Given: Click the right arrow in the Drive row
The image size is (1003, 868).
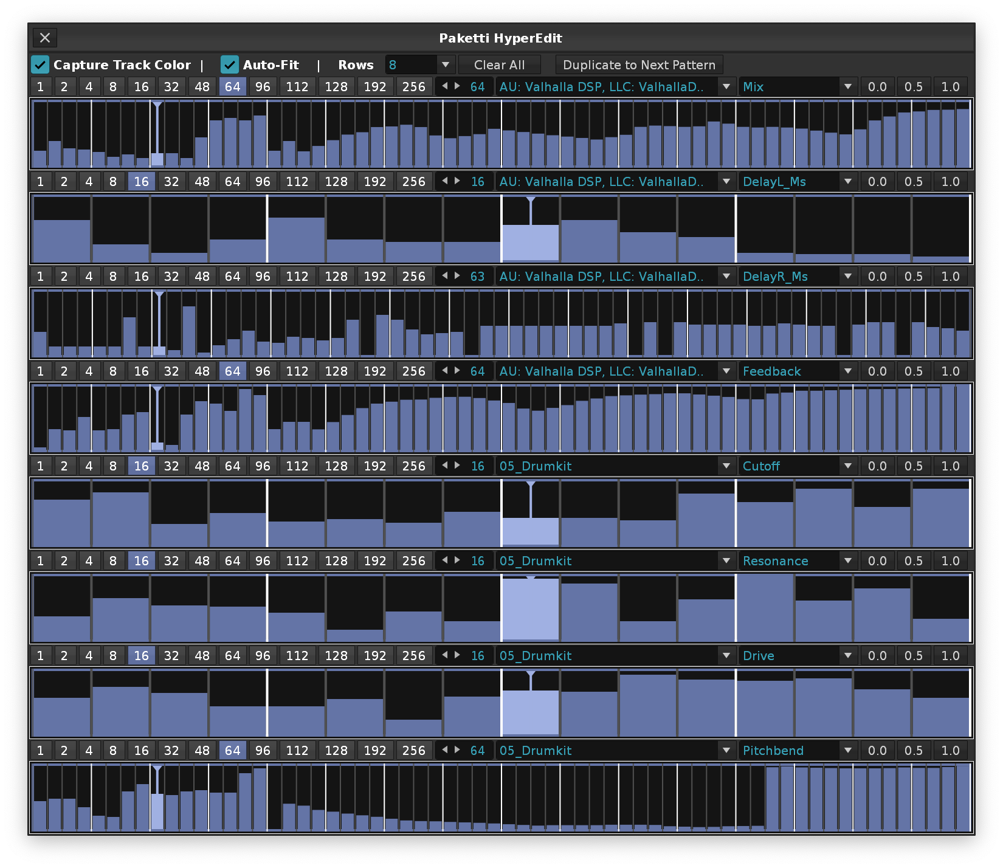Looking at the screenshot, I should [457, 655].
